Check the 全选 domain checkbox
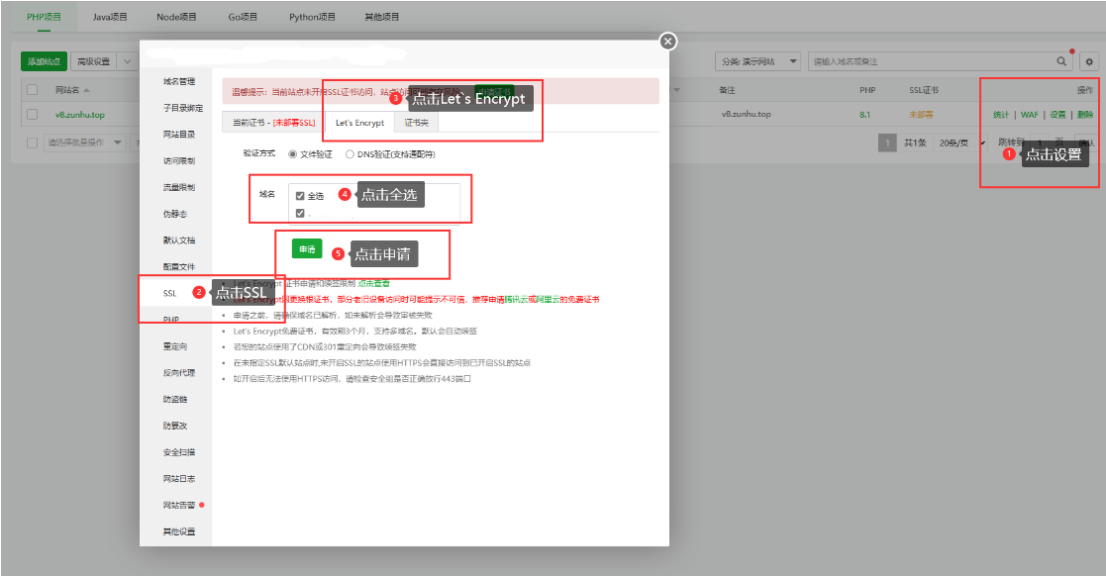 (300, 196)
